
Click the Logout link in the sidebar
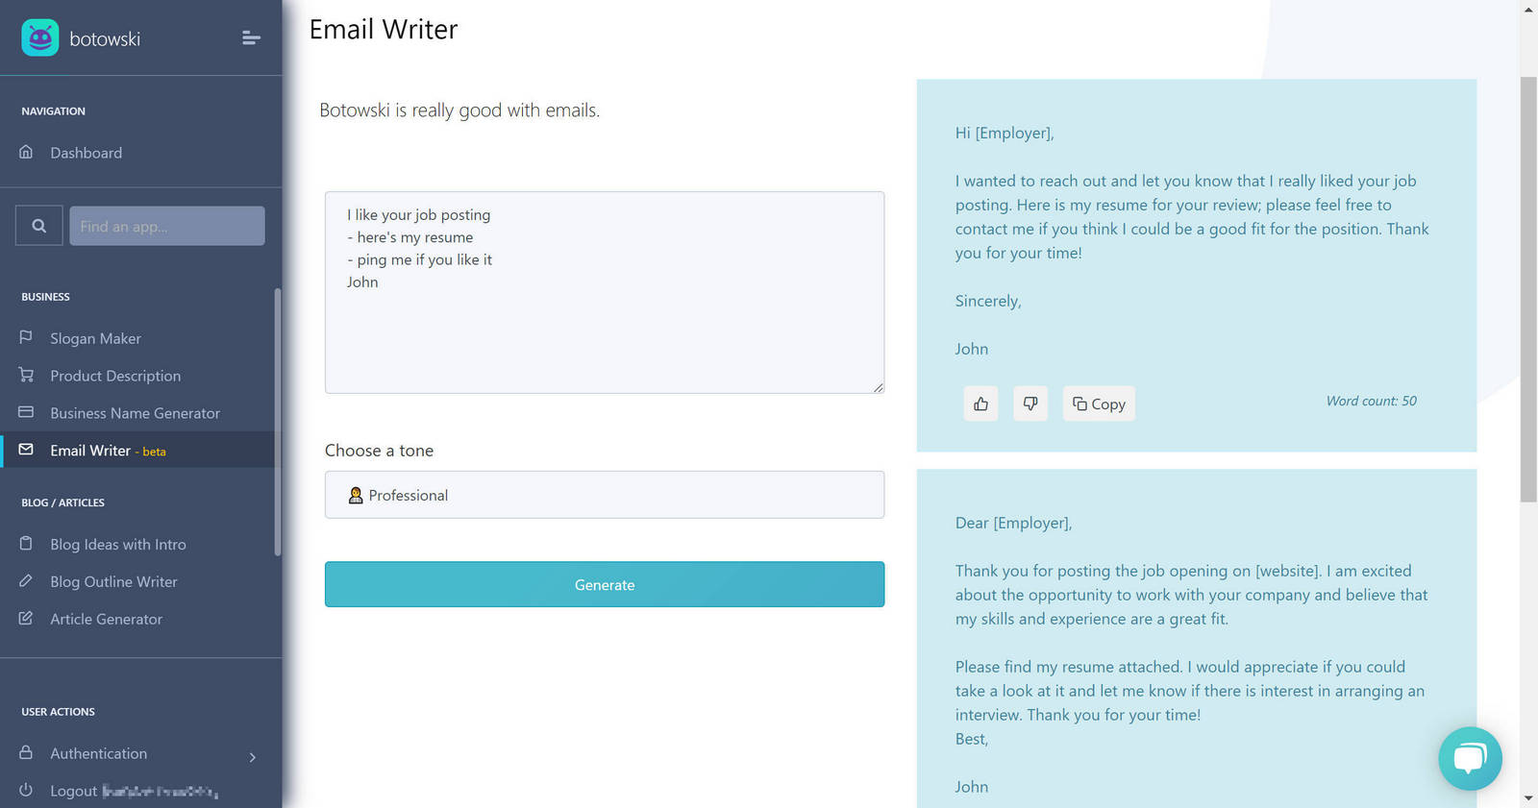(x=74, y=791)
